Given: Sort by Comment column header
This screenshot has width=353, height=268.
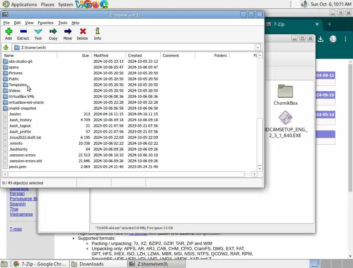Looking at the screenshot, I should coord(178,55).
